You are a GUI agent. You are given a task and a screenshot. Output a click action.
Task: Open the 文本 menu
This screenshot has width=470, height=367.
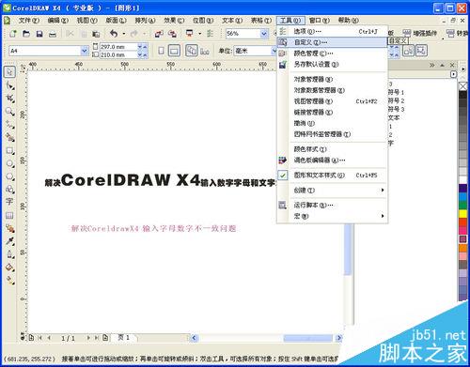click(x=232, y=21)
